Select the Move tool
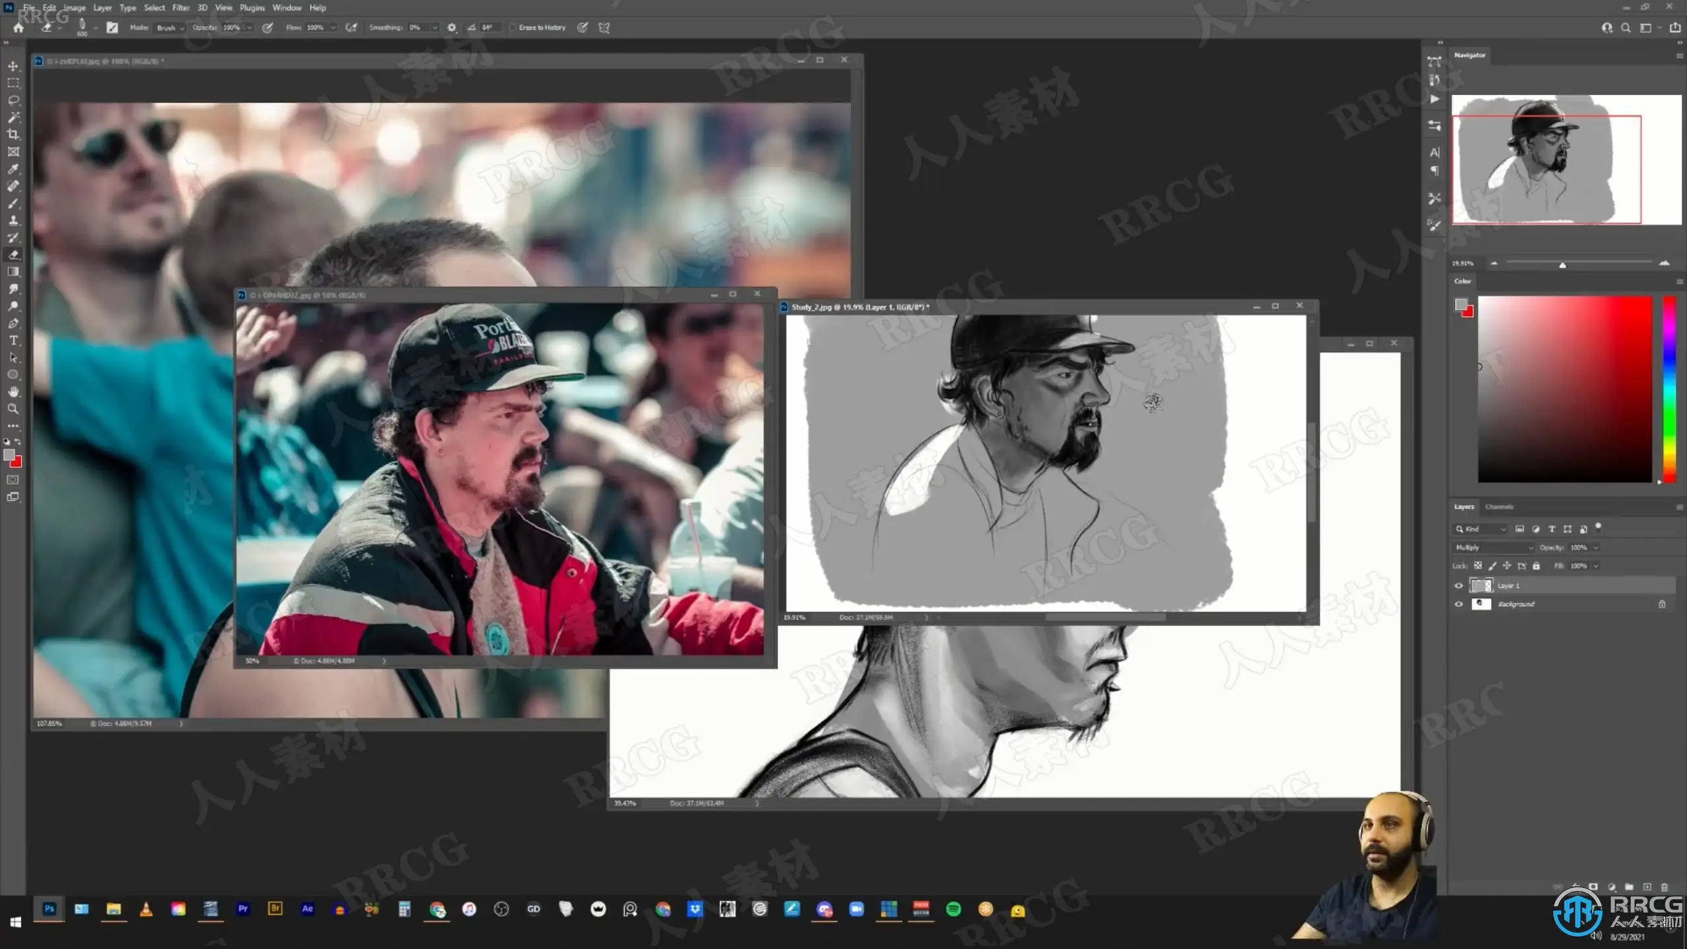 pyautogui.click(x=13, y=66)
